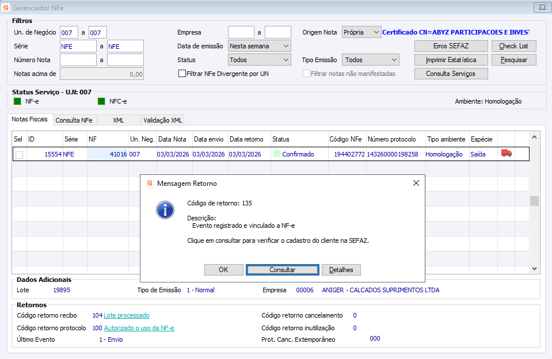Click the Data Nota column header
552x359 pixels.
click(x=174, y=139)
